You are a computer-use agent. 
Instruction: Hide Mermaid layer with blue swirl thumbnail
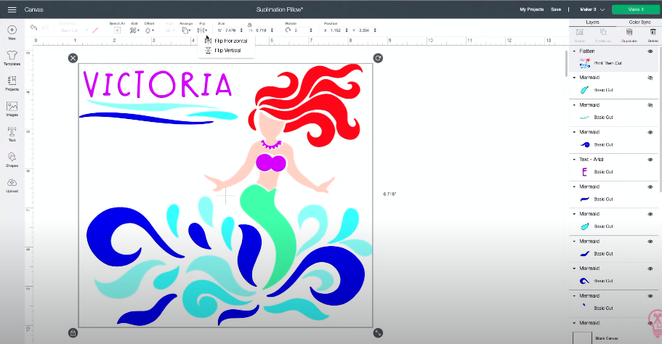650,132
